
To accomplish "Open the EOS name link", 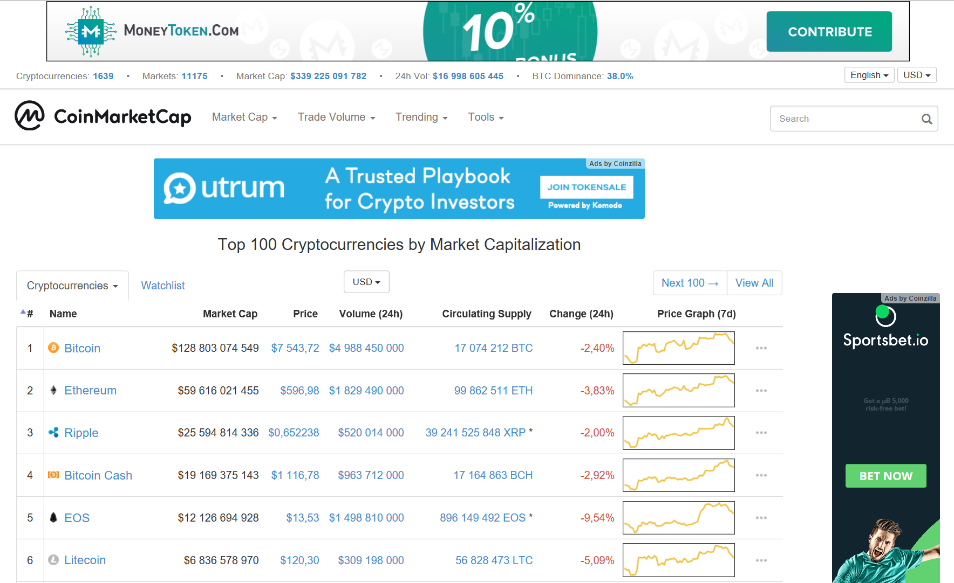I will tap(77, 518).
